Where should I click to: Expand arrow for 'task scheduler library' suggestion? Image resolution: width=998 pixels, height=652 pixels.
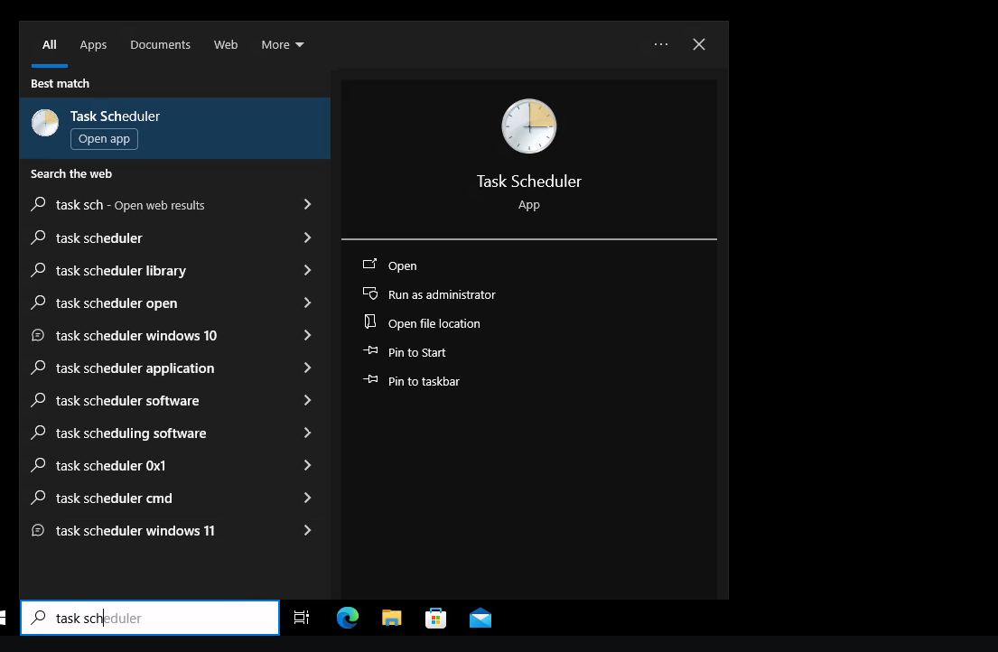(307, 270)
